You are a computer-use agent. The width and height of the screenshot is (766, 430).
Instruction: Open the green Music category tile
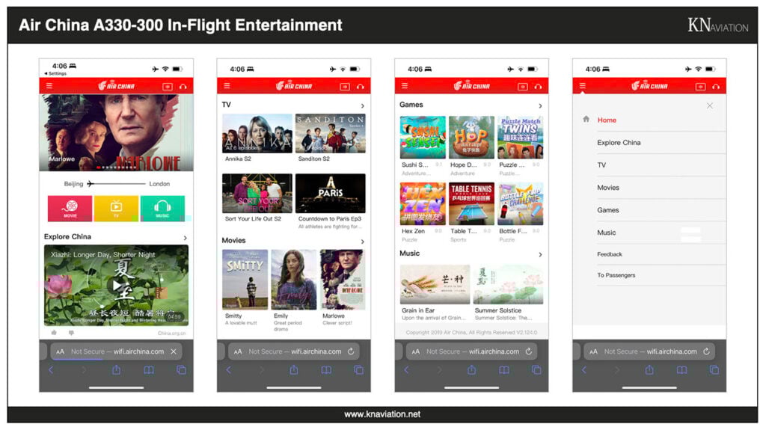click(x=162, y=208)
